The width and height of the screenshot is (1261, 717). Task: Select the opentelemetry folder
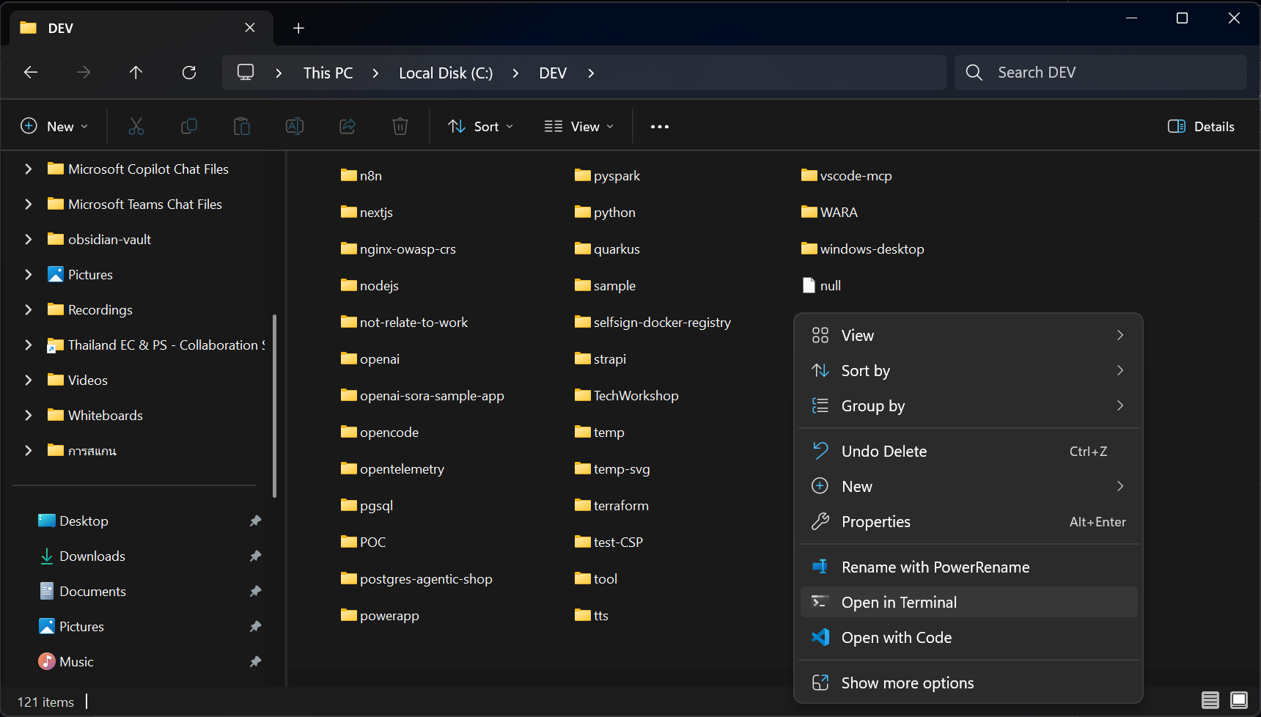tap(393, 468)
